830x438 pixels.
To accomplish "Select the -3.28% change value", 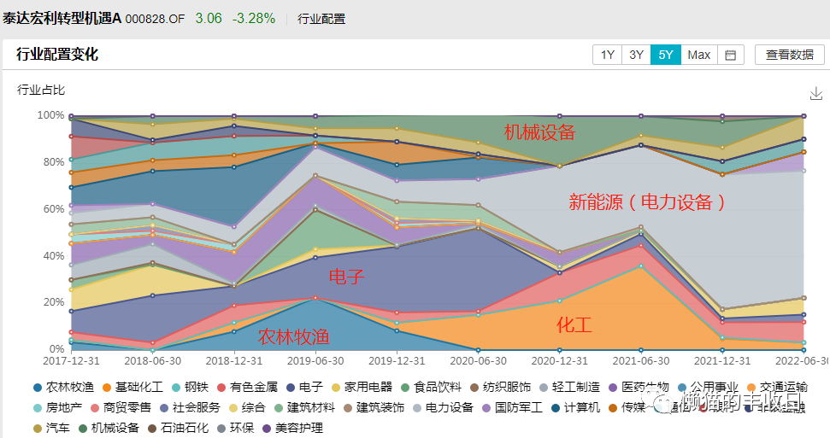I will click(254, 19).
